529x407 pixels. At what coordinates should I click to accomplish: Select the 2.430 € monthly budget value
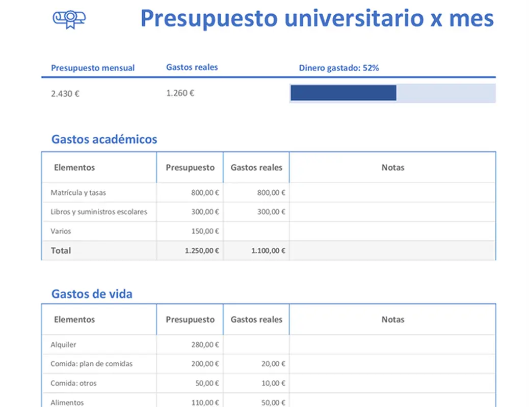click(65, 93)
